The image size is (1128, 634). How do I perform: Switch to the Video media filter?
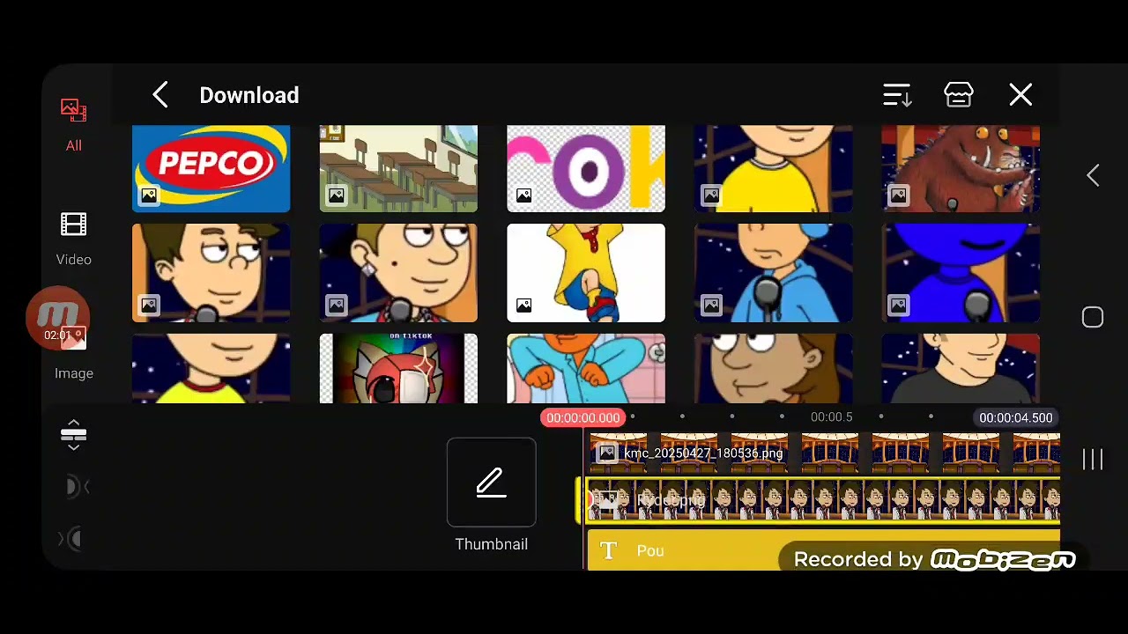74,240
